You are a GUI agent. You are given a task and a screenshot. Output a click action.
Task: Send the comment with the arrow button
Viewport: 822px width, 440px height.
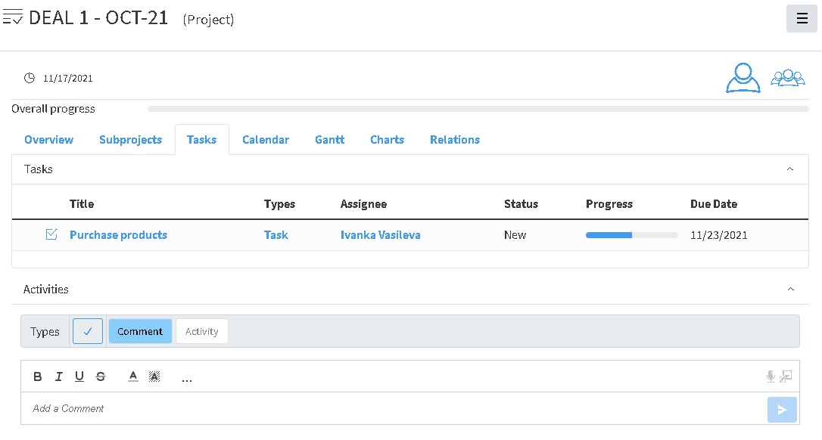click(x=782, y=410)
